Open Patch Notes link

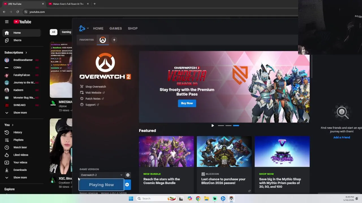(x=92, y=99)
